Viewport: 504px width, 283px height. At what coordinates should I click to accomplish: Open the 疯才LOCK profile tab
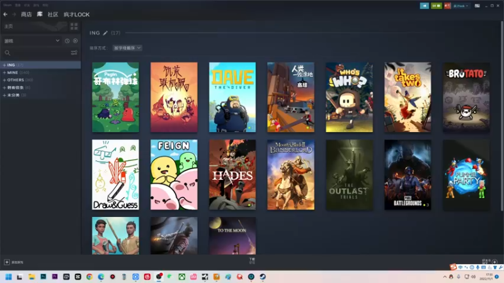tap(76, 14)
